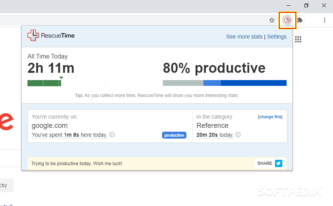Restore down the Chrome window
This screenshot has height=206, width=333.
tap(306, 5)
